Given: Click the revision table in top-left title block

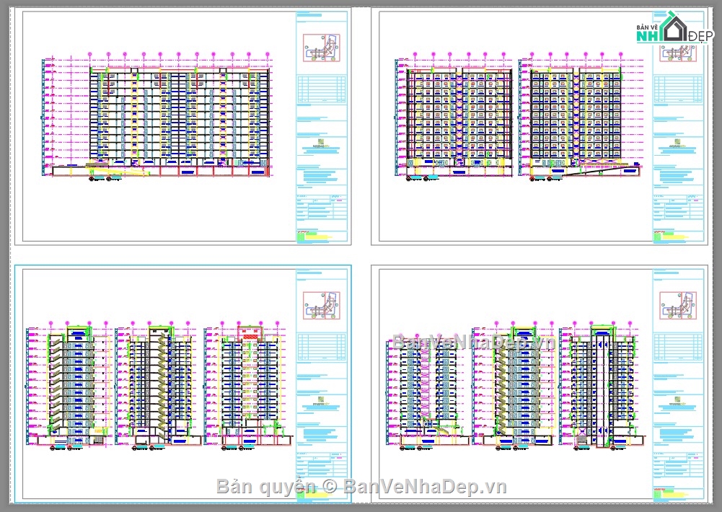Looking at the screenshot, I should click(x=322, y=89).
